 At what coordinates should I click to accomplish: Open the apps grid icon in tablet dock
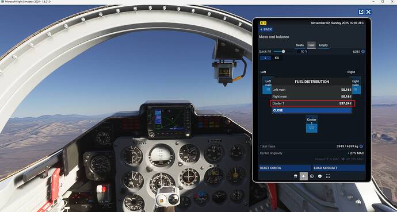click(x=328, y=176)
